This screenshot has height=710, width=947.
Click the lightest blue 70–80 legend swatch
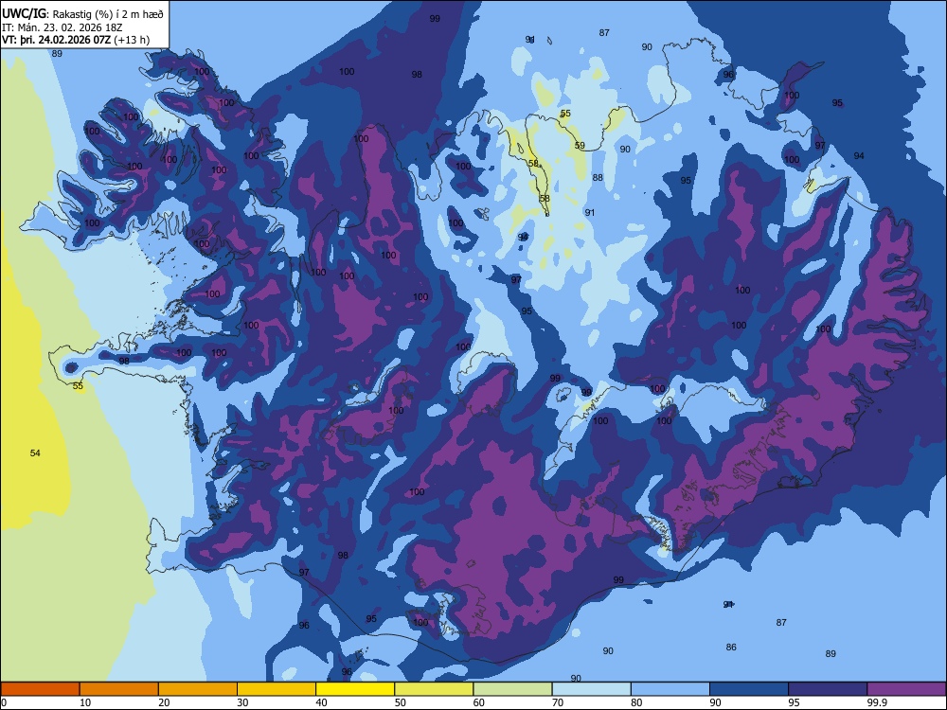tap(591, 689)
